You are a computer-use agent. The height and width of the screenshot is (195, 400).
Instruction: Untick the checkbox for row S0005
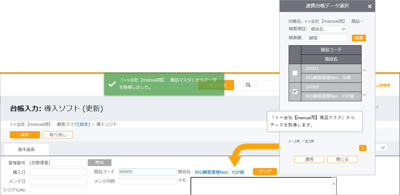tap(295, 92)
